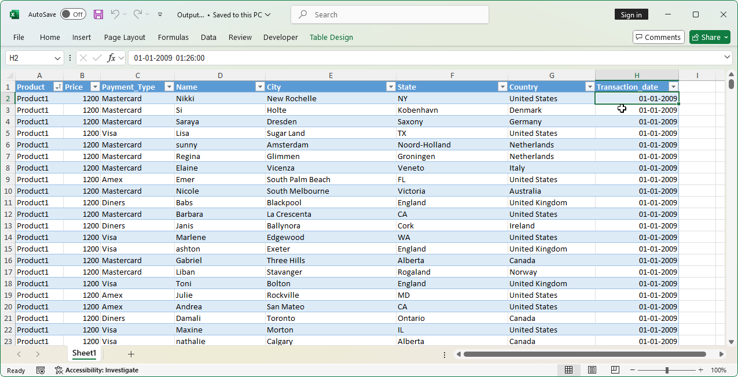Screen dimensions: 738x377
Task: Click the Undo arrow icon
Action: (x=115, y=14)
